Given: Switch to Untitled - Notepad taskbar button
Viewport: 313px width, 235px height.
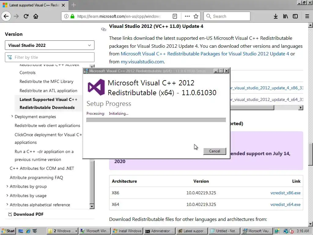Looking at the screenshot, I should [x=224, y=231].
